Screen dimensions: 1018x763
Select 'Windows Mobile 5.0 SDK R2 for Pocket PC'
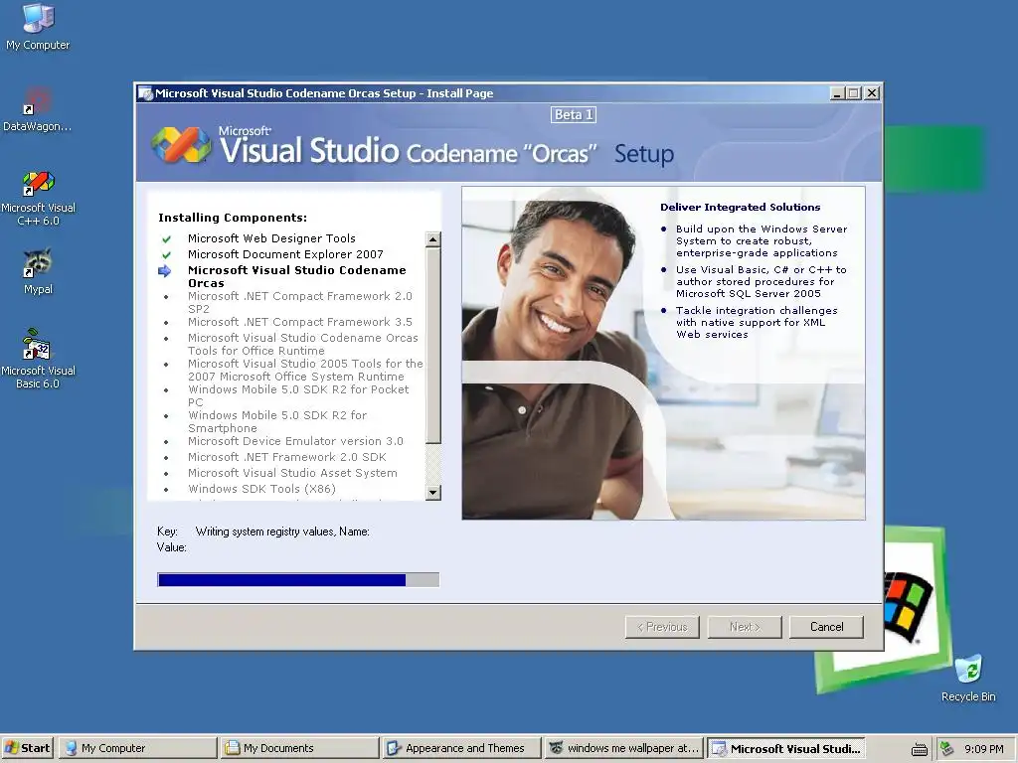(x=298, y=395)
